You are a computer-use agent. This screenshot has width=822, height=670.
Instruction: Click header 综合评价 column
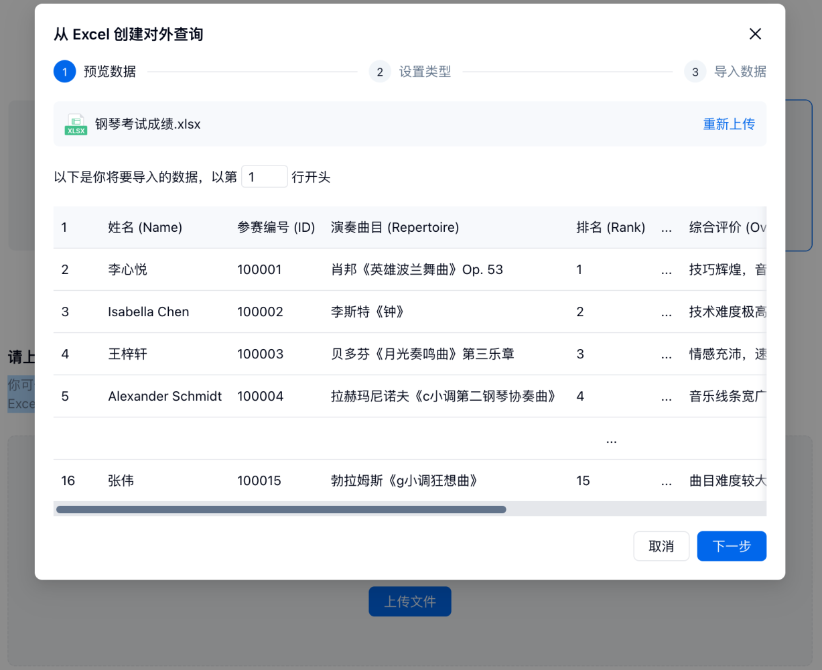(x=728, y=227)
